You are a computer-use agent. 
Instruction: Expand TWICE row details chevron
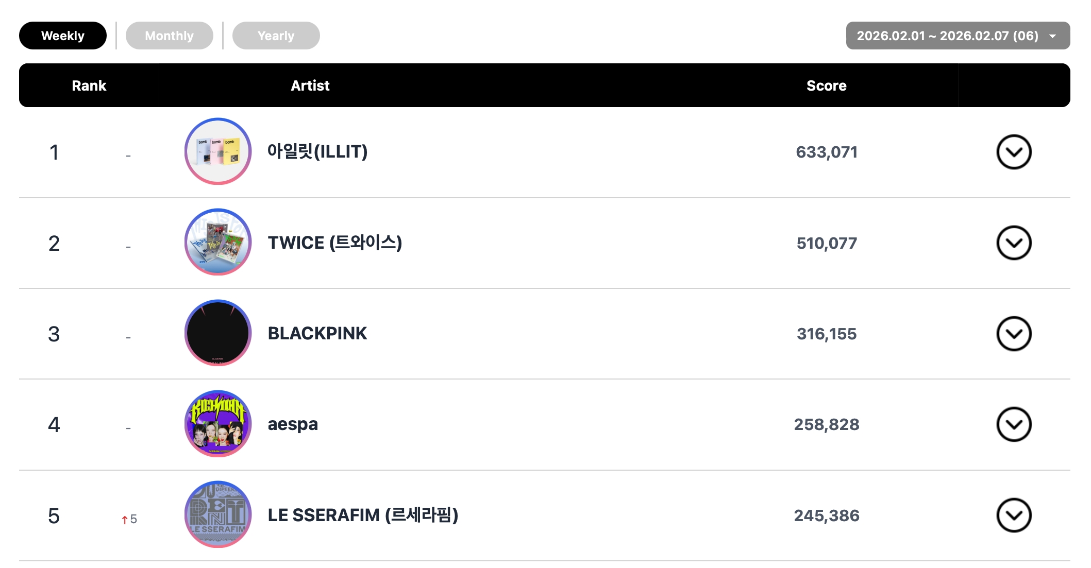point(1013,243)
